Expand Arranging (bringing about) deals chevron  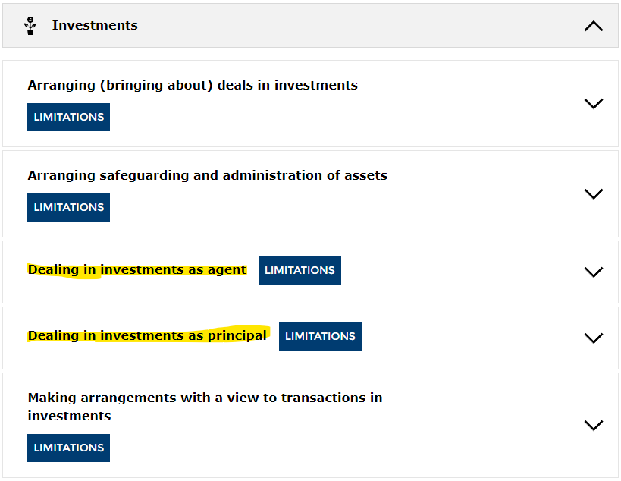coord(593,103)
